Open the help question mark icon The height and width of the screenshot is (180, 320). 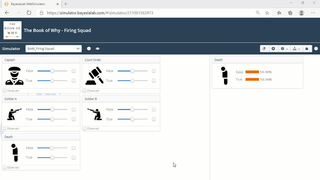(316, 48)
